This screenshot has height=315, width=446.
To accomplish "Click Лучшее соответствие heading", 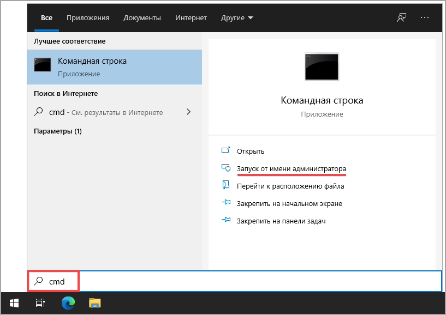I will pos(70,41).
